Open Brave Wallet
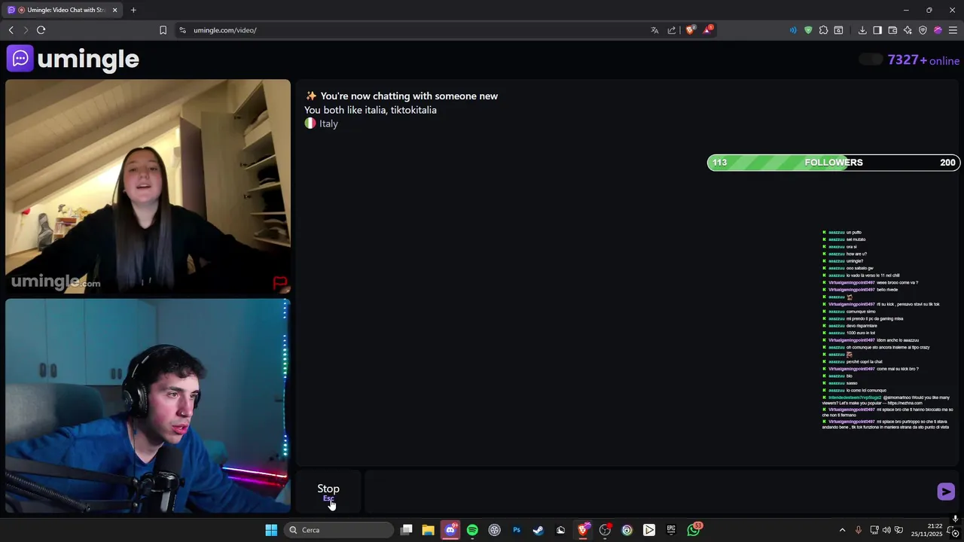Viewport: 964px width, 542px height. pos(892,30)
